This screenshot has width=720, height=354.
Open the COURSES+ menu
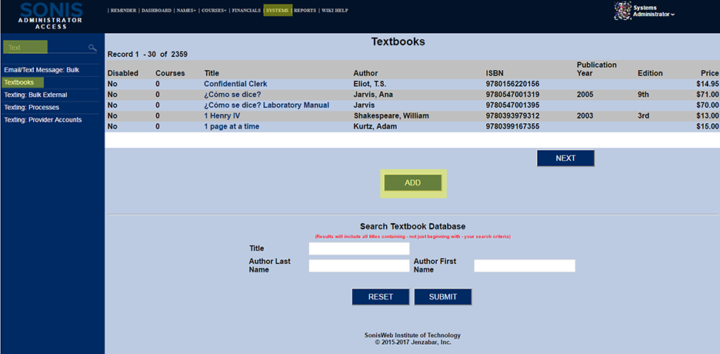[214, 11]
